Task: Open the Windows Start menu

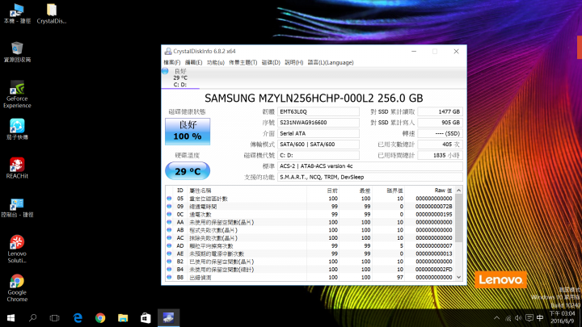Action: [11, 318]
